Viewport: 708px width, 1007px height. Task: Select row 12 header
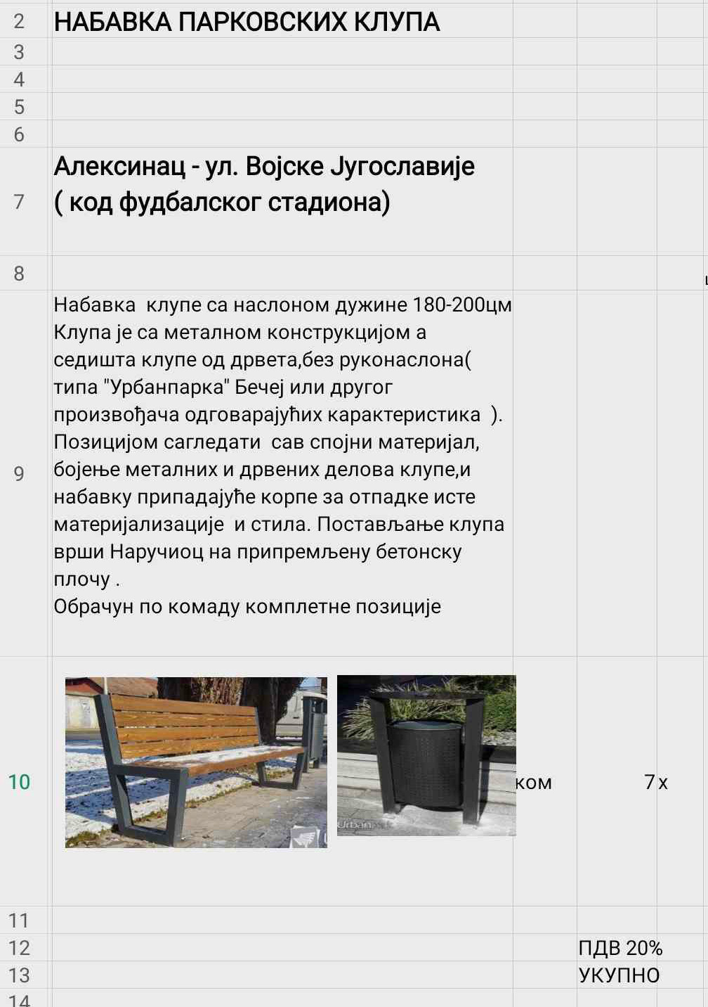pos(19,948)
